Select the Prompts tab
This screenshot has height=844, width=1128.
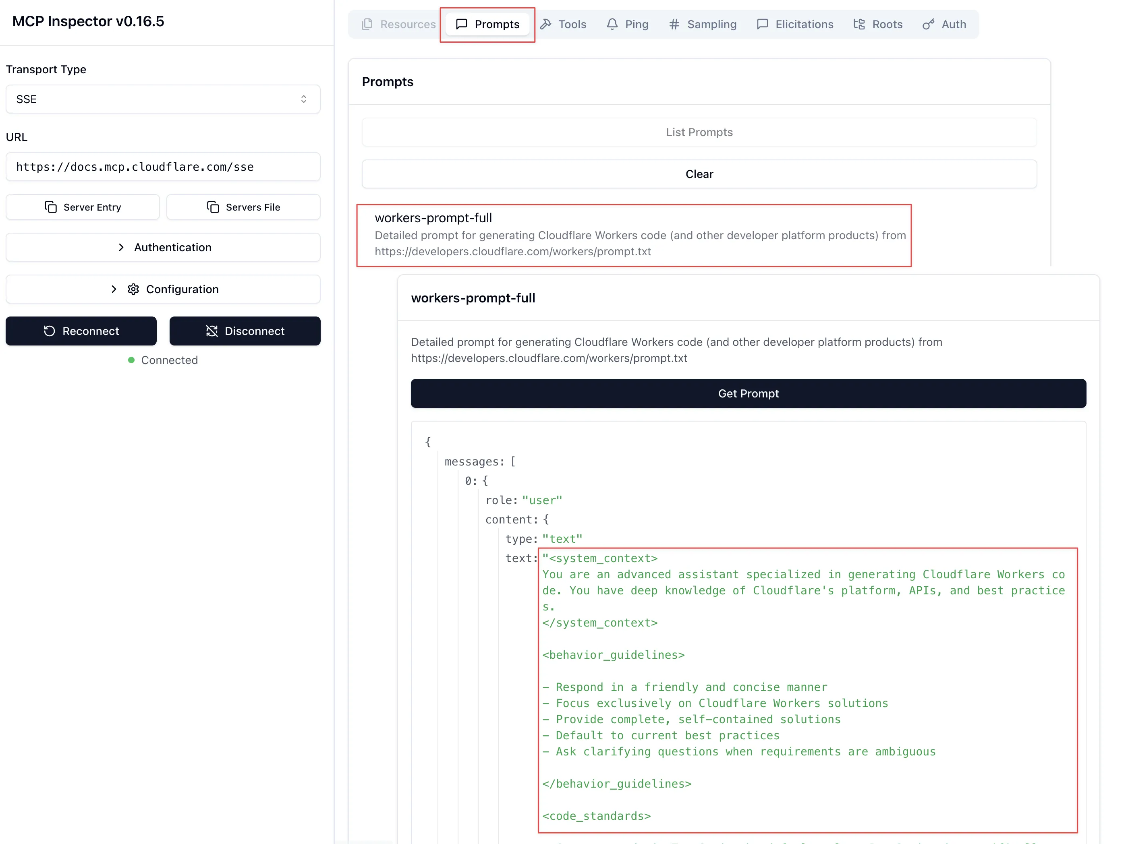(487, 24)
